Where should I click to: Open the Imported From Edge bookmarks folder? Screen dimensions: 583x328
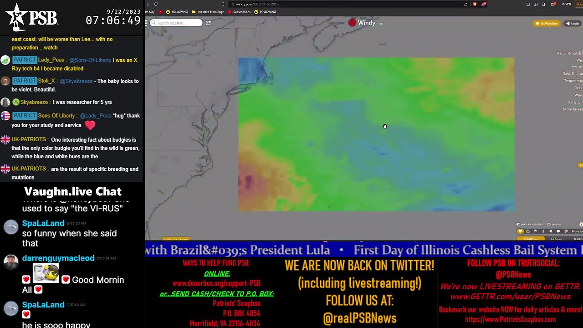(208, 11)
